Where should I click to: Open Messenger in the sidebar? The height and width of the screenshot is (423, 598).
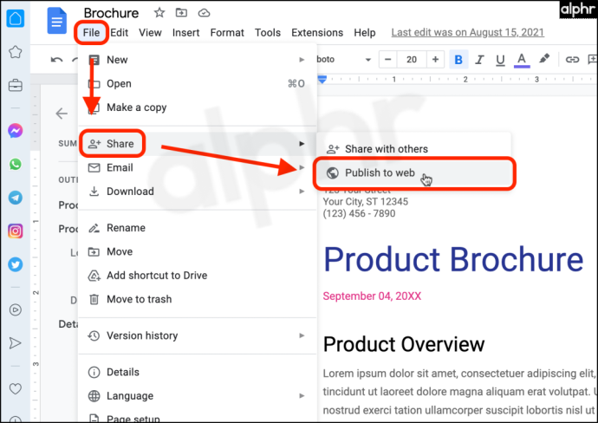[16, 131]
